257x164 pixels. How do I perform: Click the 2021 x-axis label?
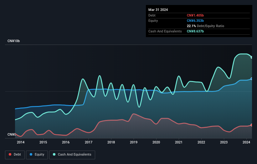(179, 142)
